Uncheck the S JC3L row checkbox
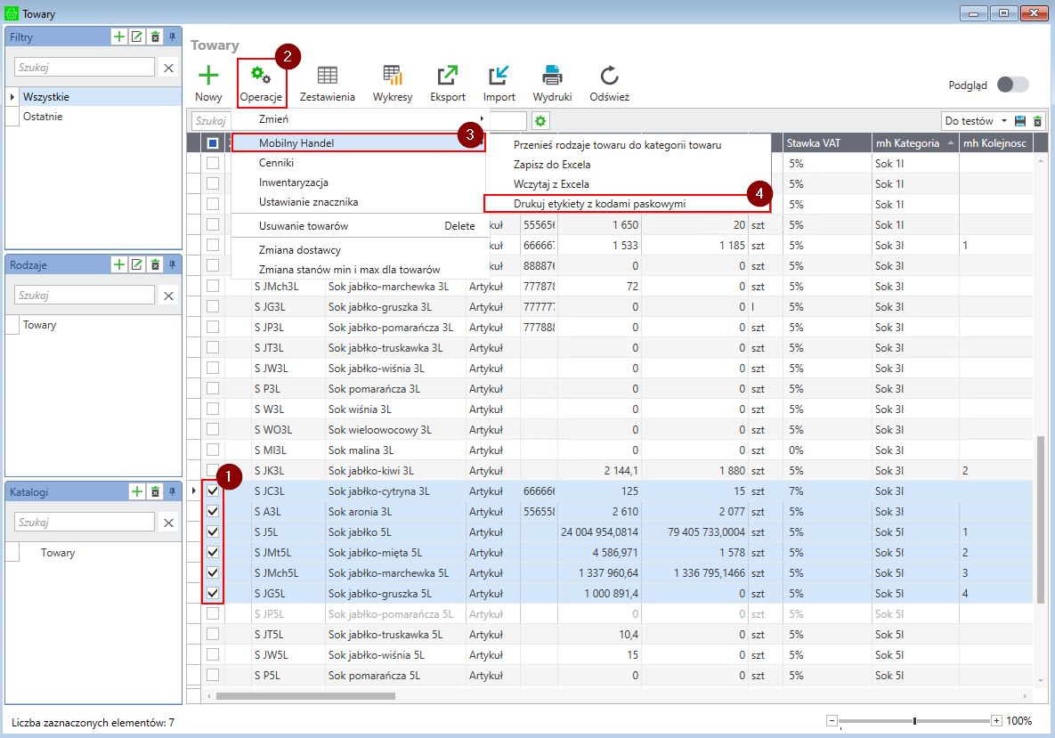This screenshot has height=738, width=1055. point(213,491)
